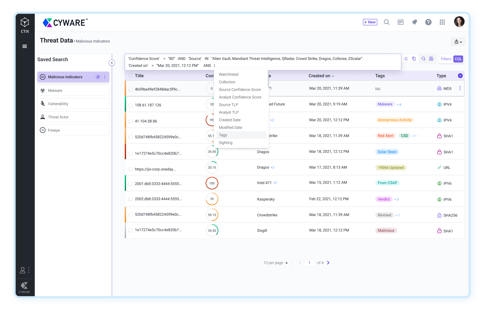
Task: Go to the next page
Action: coord(328,263)
